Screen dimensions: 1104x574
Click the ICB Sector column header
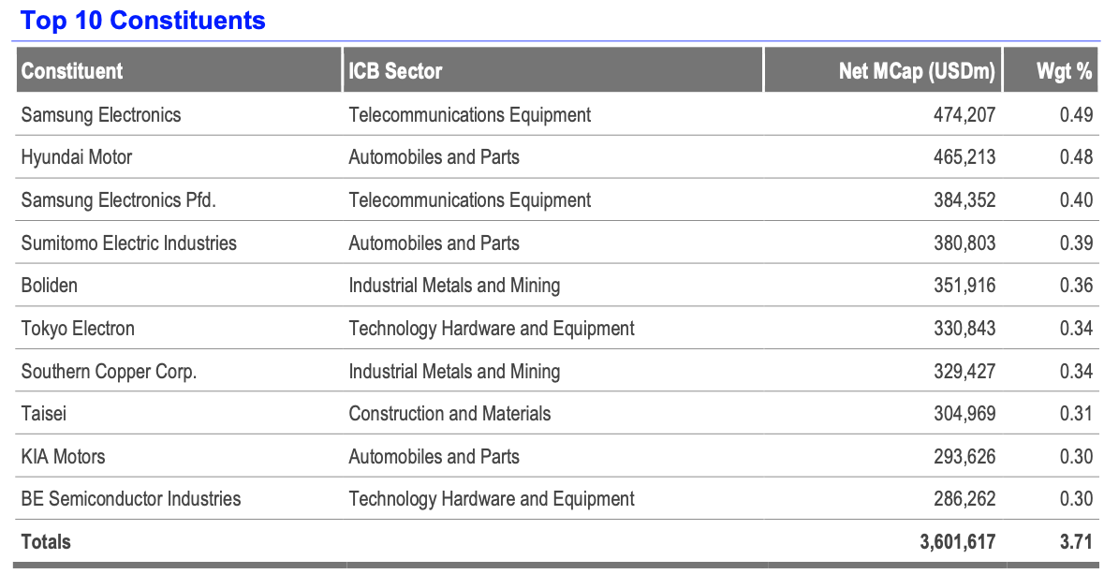point(395,71)
